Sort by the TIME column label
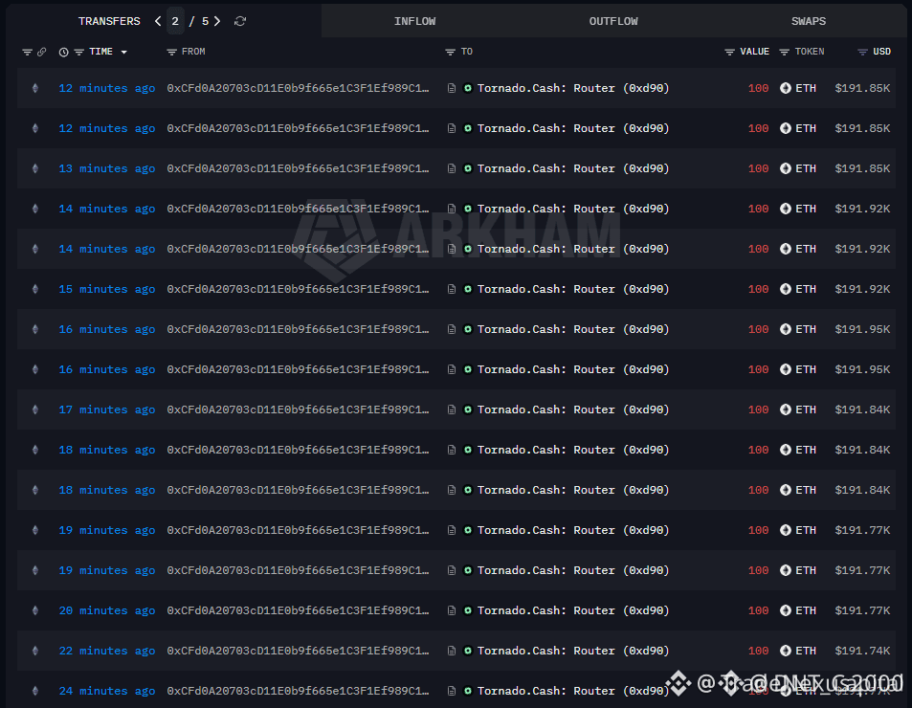The image size is (912, 708). pos(101,52)
